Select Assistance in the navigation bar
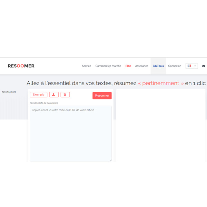The height and width of the screenshot is (207, 207). 141,66
